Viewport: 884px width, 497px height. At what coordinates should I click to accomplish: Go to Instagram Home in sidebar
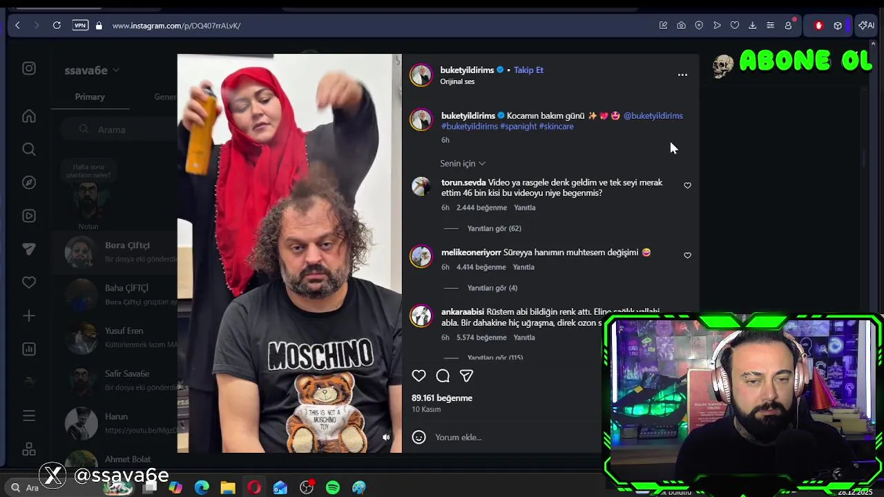coord(29,116)
